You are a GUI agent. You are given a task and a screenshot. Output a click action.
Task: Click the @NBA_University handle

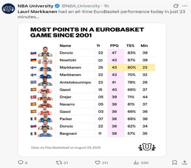point(81,6)
